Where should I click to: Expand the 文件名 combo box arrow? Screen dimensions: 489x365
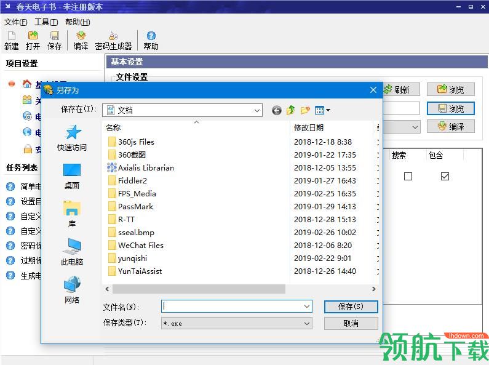(x=307, y=307)
